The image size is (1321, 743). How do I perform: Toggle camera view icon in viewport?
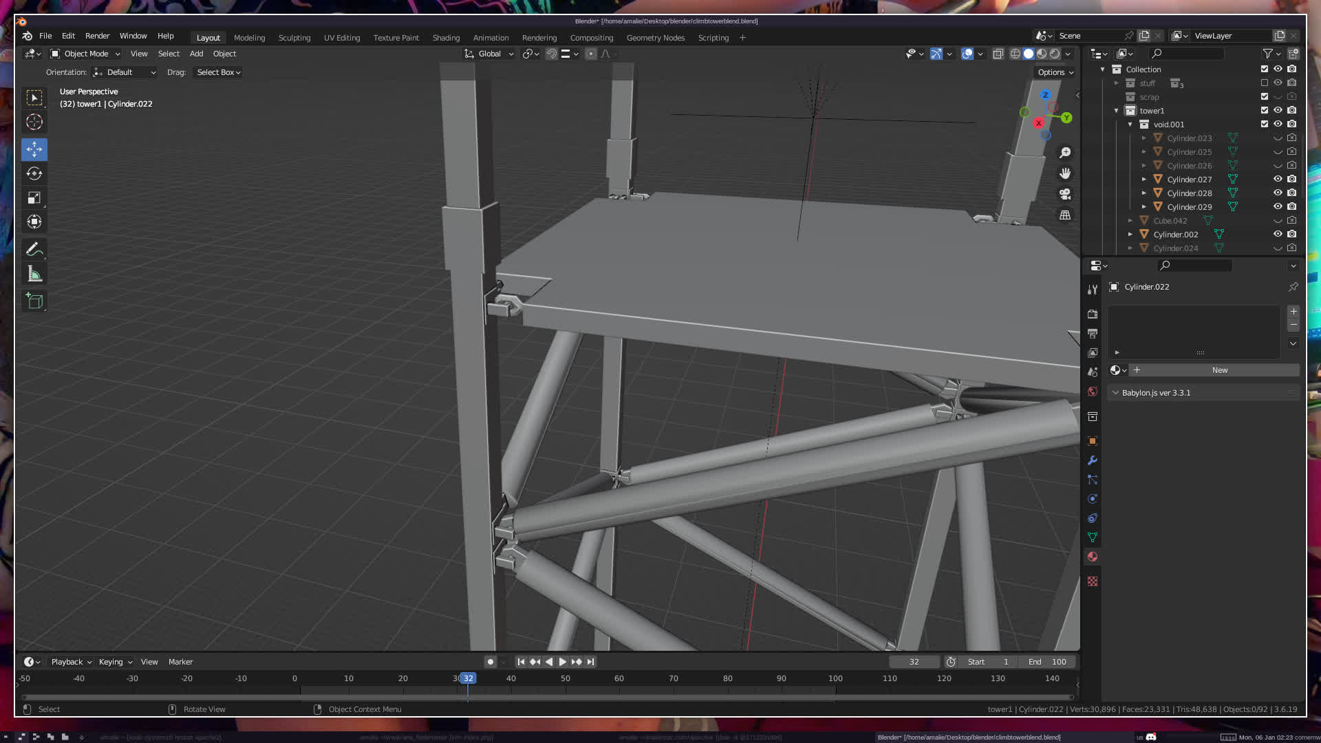[1065, 194]
